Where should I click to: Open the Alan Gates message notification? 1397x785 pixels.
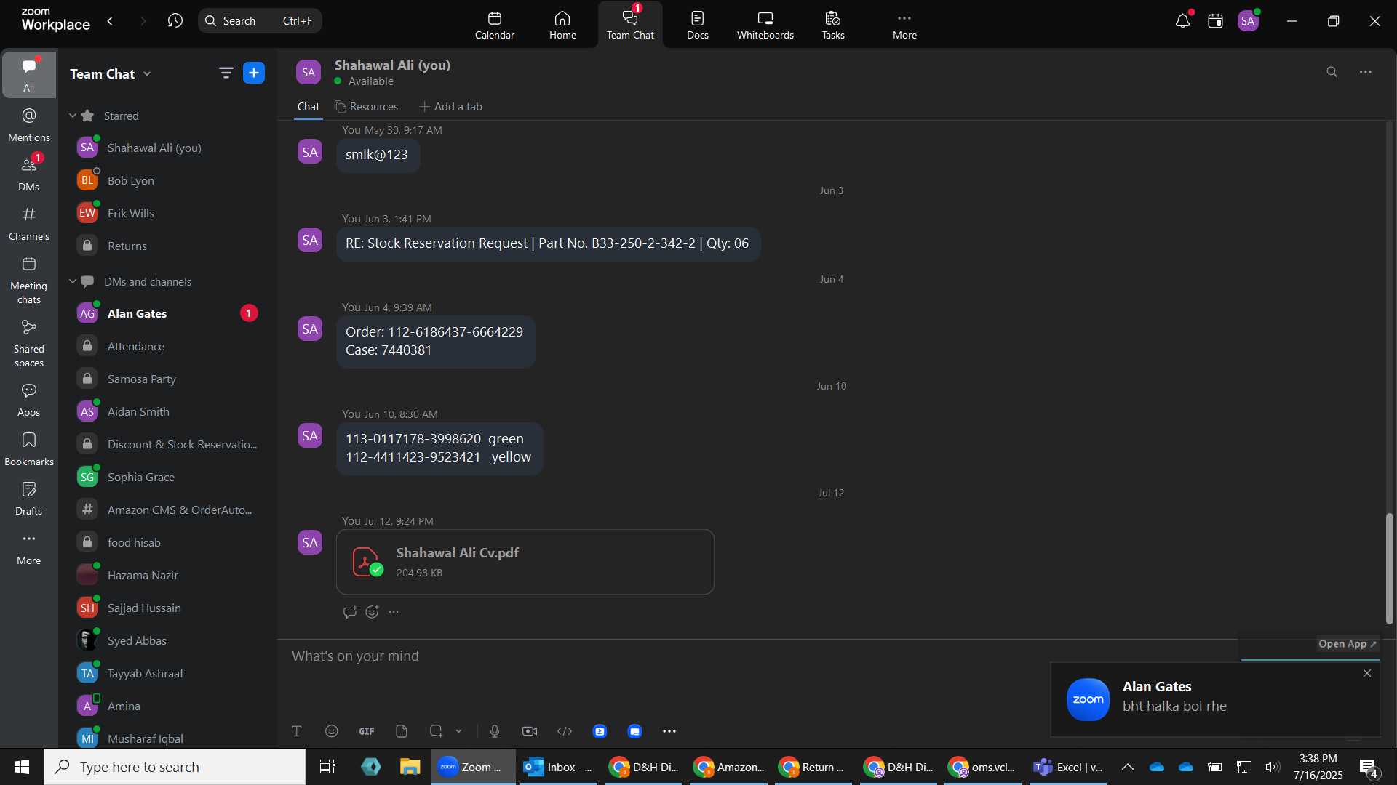1215,699
